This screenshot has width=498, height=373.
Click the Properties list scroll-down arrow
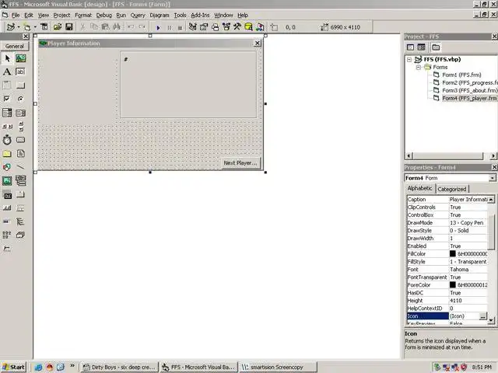point(491,320)
